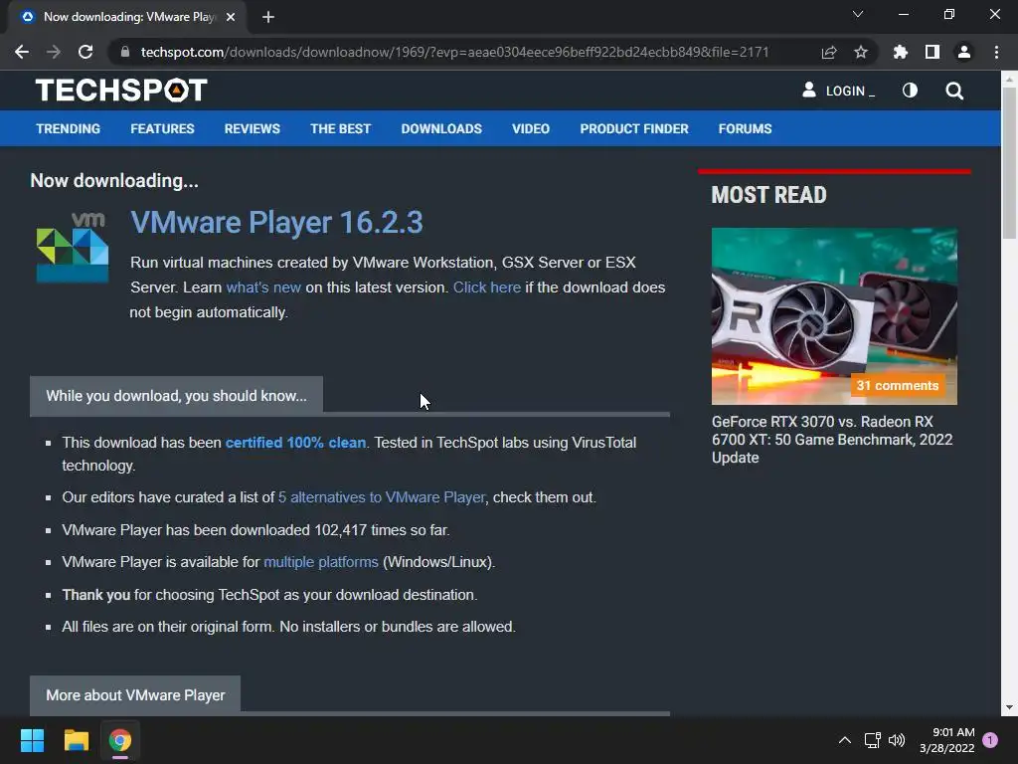Open "certified 100% clean" link

(x=295, y=443)
